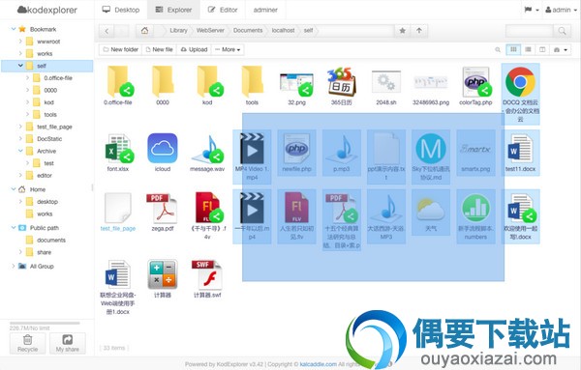Select the smartx.png thumbnail

pyautogui.click(x=475, y=149)
